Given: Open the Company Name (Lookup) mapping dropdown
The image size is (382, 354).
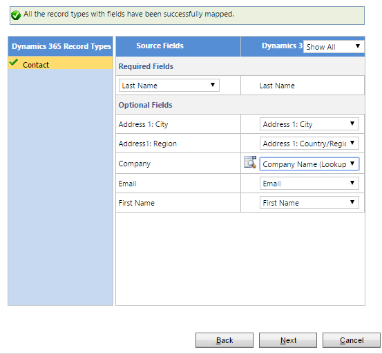Looking at the screenshot, I should 309,164.
